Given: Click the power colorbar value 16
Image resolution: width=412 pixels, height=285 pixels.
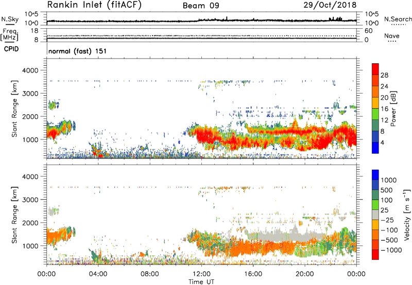Looking at the screenshot, I should click(x=384, y=109).
